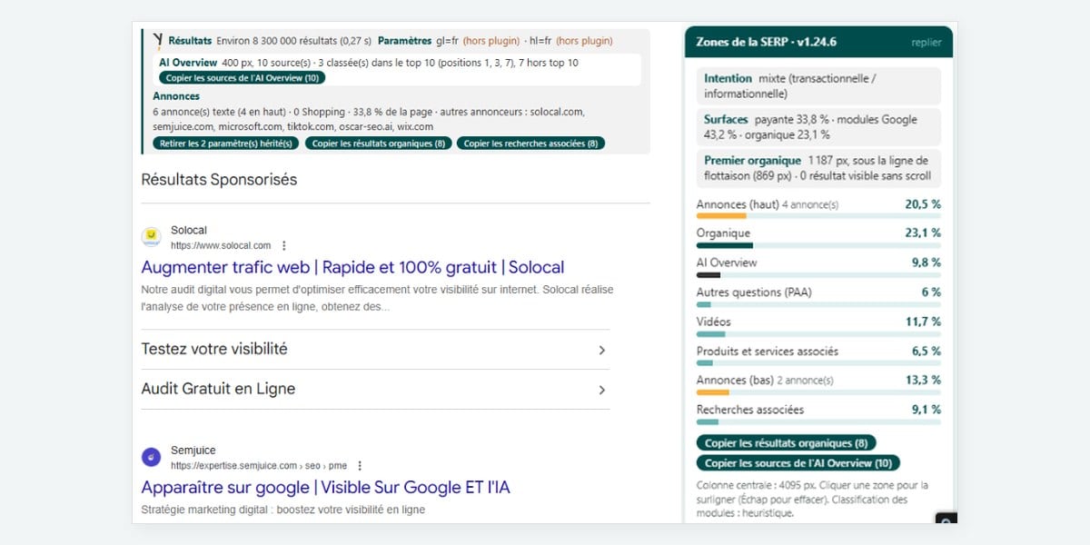1090x545 pixels.
Task: Click the 'Paramètres' label in top bar
Action: tap(405, 41)
